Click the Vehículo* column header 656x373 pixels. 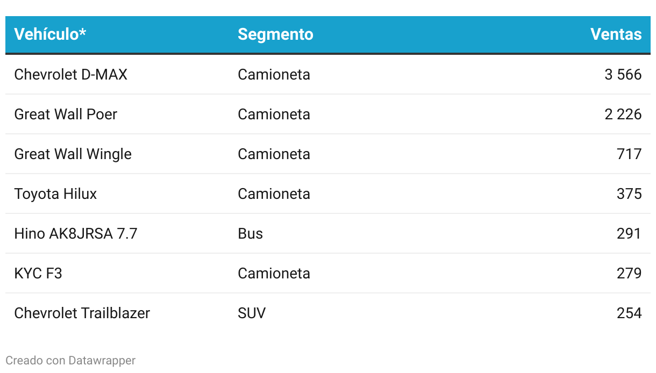(50, 34)
